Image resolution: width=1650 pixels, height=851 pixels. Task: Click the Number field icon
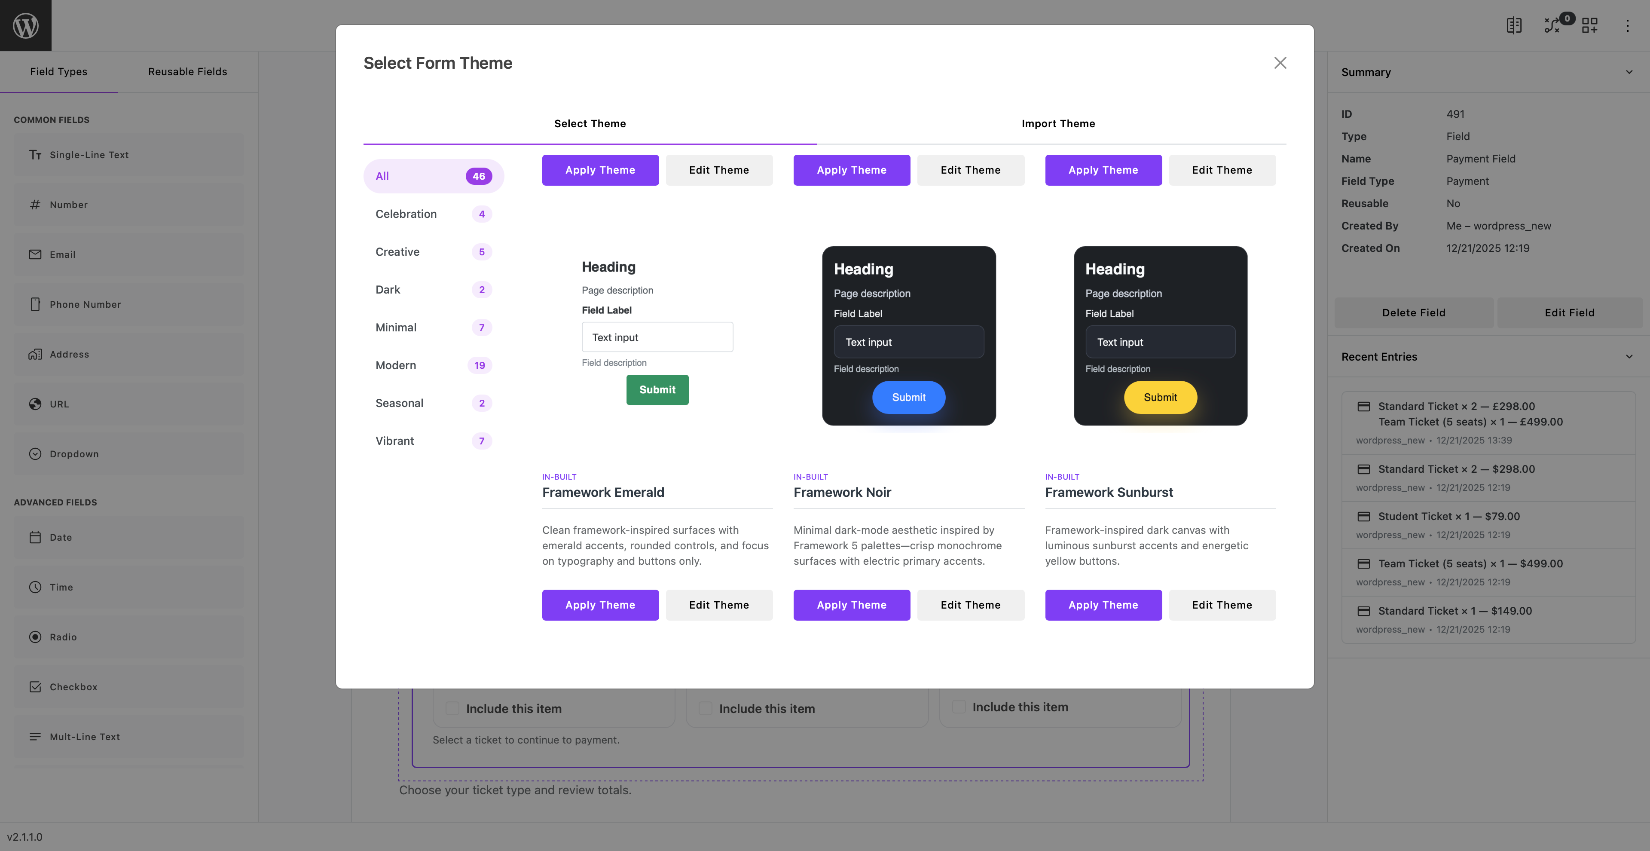click(35, 205)
